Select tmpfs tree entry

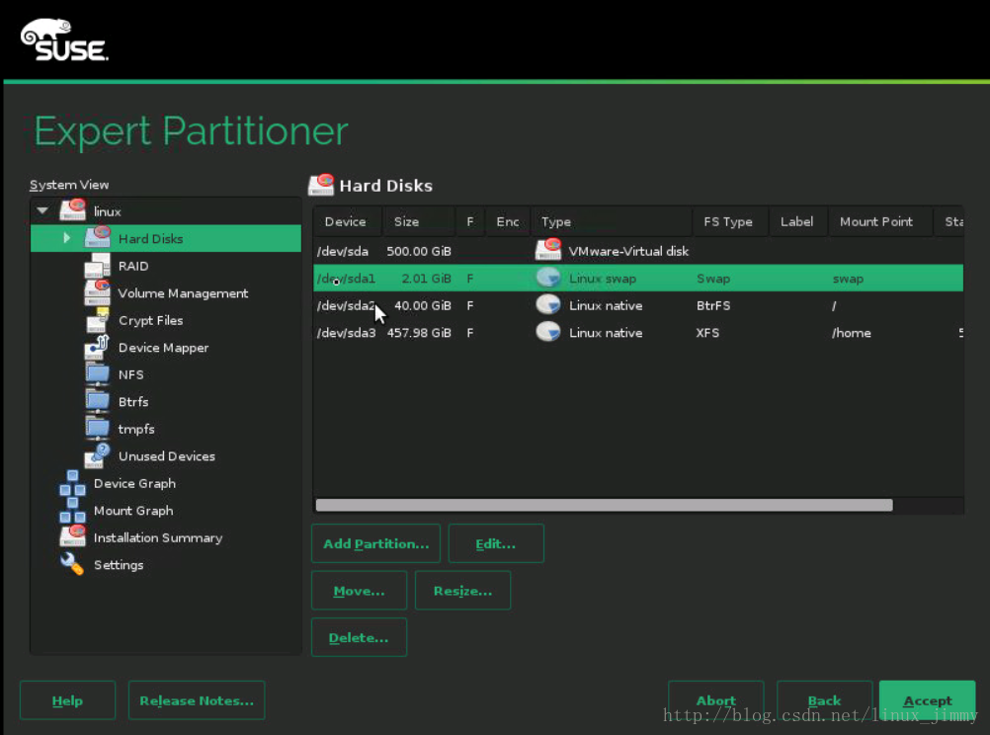pyautogui.click(x=136, y=429)
